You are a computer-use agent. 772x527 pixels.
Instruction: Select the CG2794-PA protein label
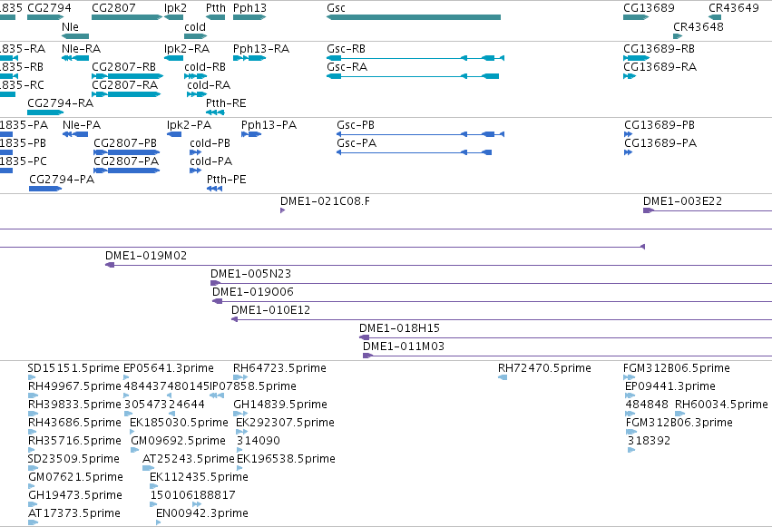[62, 180]
